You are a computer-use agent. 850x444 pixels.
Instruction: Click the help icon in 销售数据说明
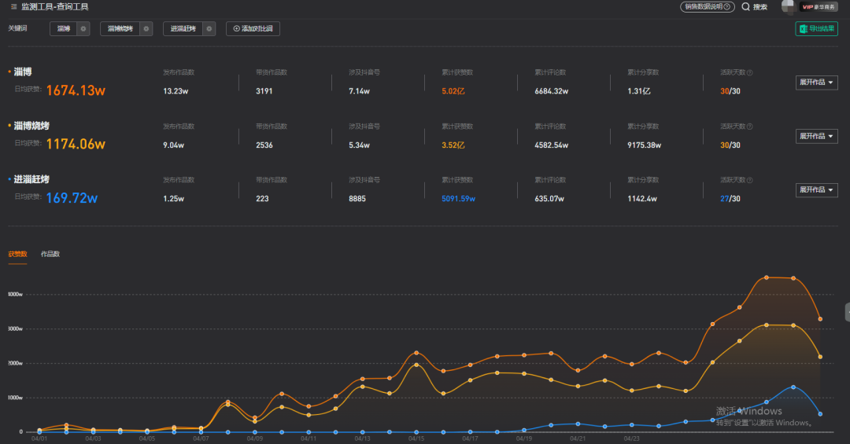pos(727,6)
